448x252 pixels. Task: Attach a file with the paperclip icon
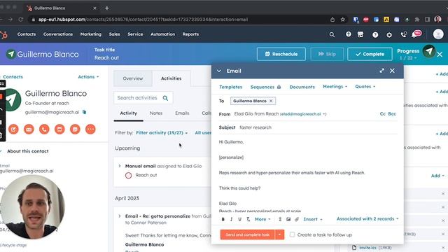297,219
